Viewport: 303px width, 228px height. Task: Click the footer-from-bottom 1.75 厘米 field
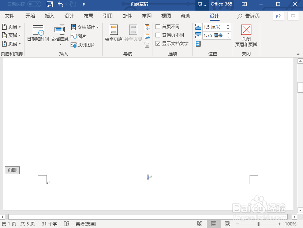tap(214, 36)
